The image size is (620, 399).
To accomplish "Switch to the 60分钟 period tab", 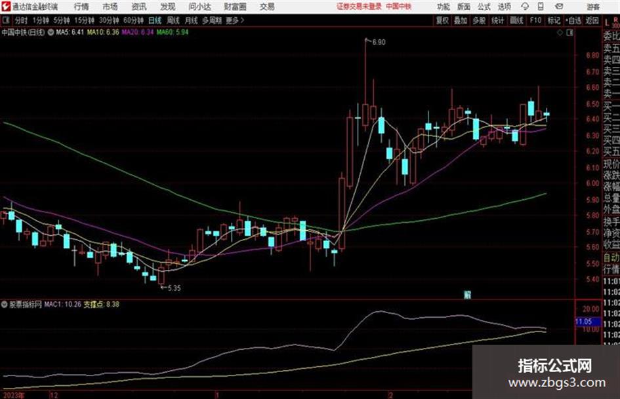I will click(133, 20).
